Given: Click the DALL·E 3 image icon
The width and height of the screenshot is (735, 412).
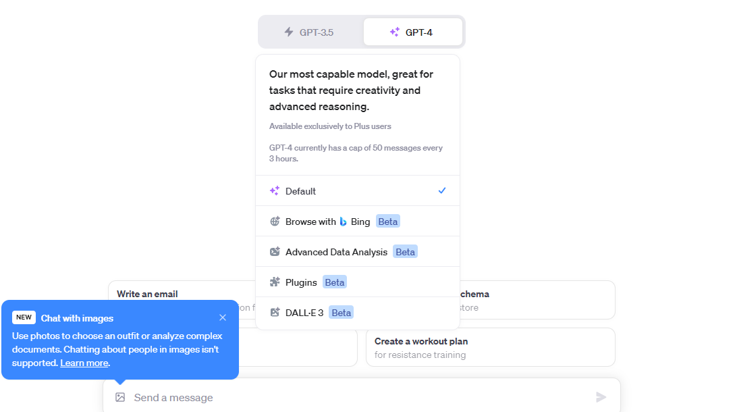Looking at the screenshot, I should (x=275, y=313).
